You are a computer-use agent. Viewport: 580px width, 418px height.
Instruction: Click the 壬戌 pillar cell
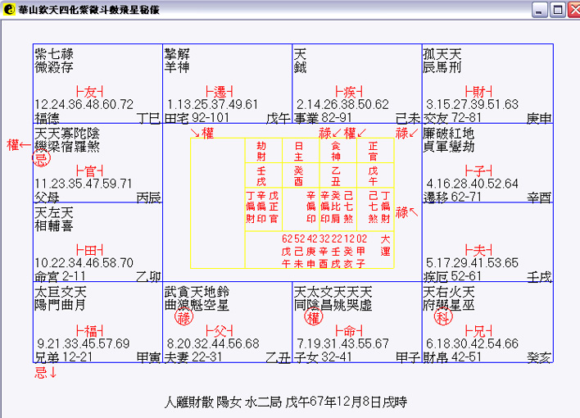261,176
